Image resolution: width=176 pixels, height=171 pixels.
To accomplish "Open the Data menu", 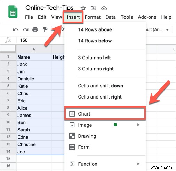I will 111,17.
